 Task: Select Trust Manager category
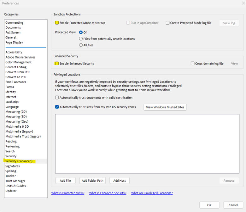tap(15, 181)
